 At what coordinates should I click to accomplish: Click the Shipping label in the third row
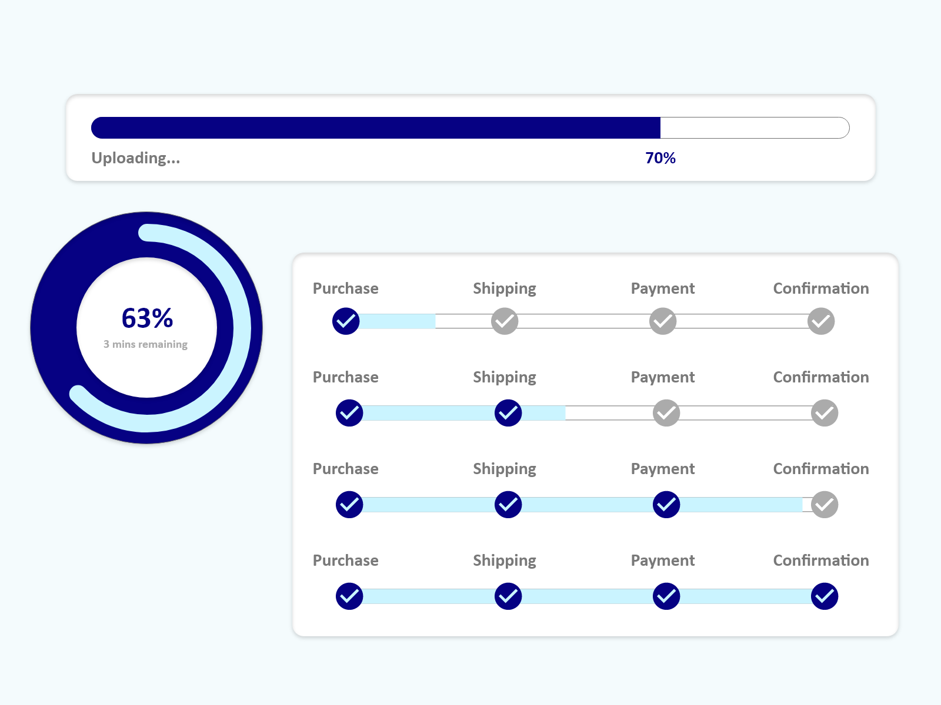pos(505,469)
